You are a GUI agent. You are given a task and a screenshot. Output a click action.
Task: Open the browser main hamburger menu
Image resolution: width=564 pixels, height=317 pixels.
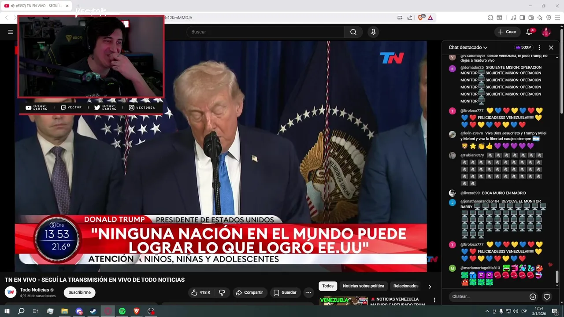coord(557,18)
